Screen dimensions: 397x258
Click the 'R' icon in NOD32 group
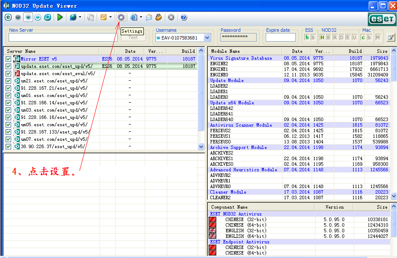tap(335, 37)
